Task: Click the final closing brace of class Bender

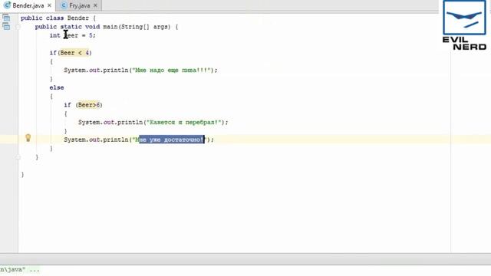Action: tap(22, 175)
